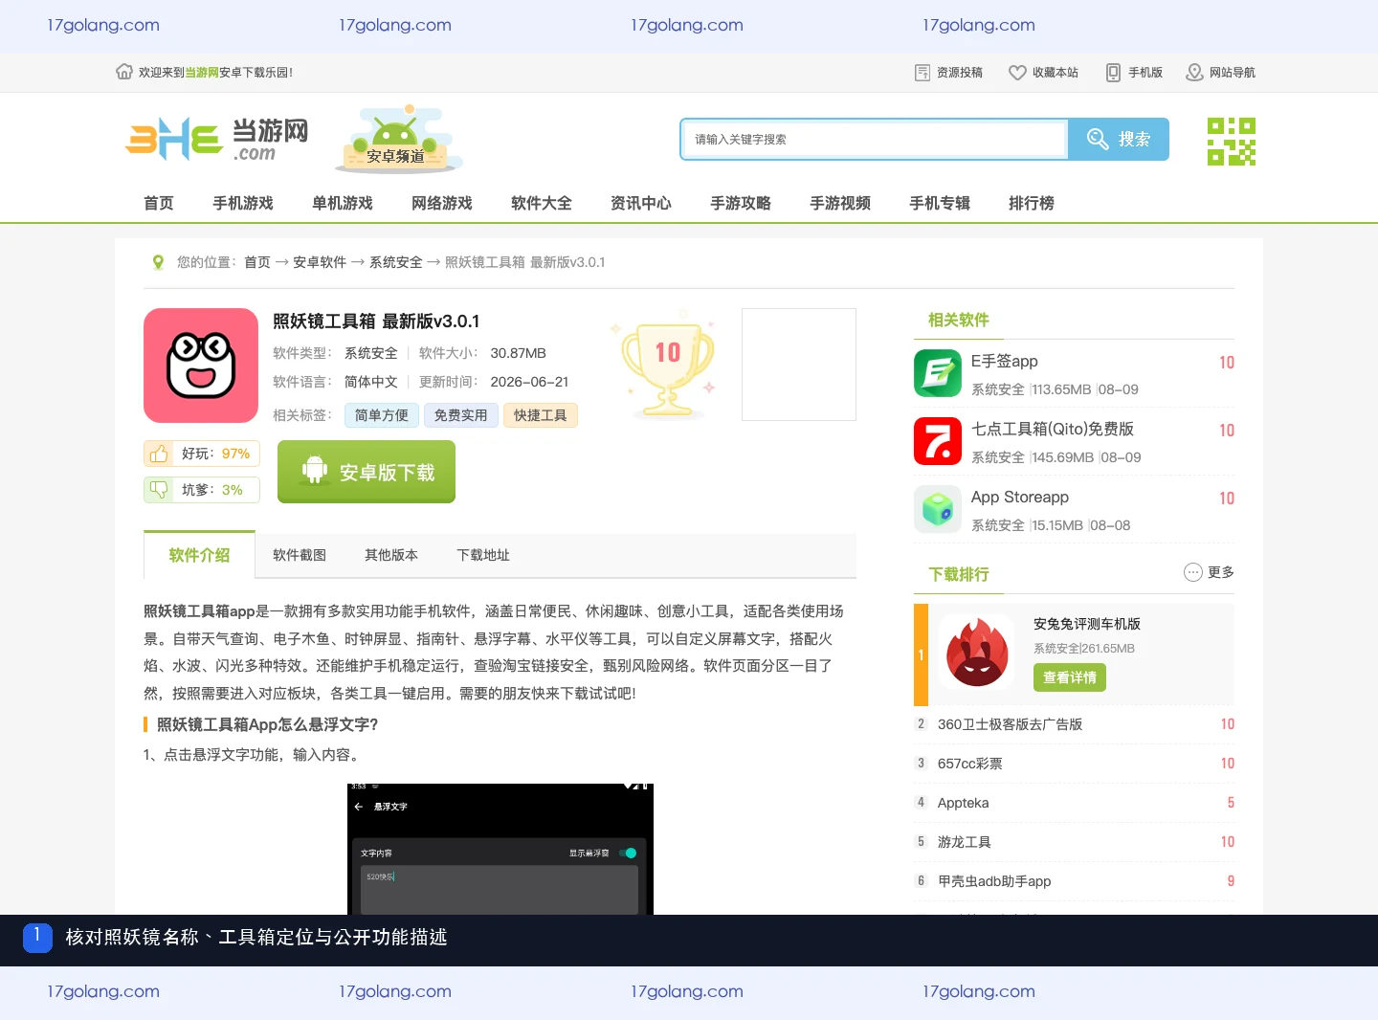Click the breadcrumb 安卓软件 link
The width and height of the screenshot is (1378, 1020).
(x=320, y=262)
